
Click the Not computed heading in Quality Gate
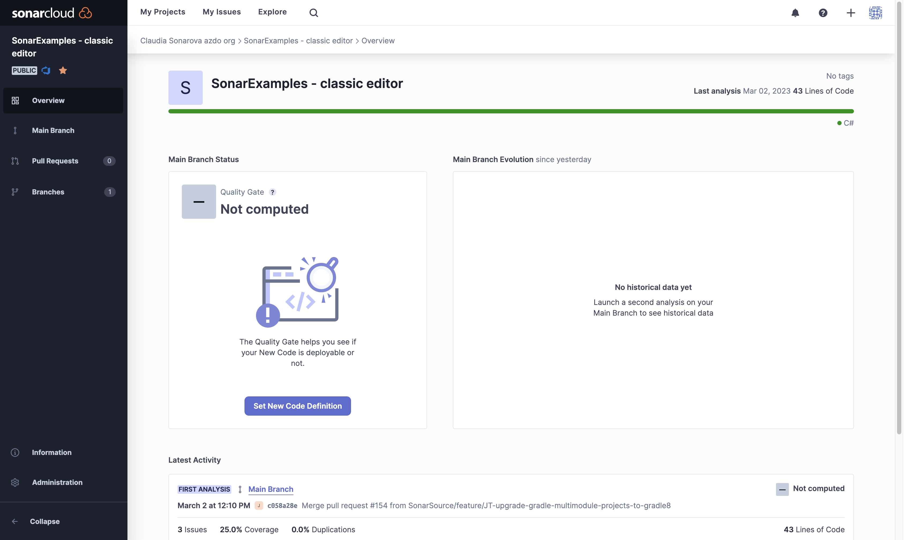click(265, 209)
